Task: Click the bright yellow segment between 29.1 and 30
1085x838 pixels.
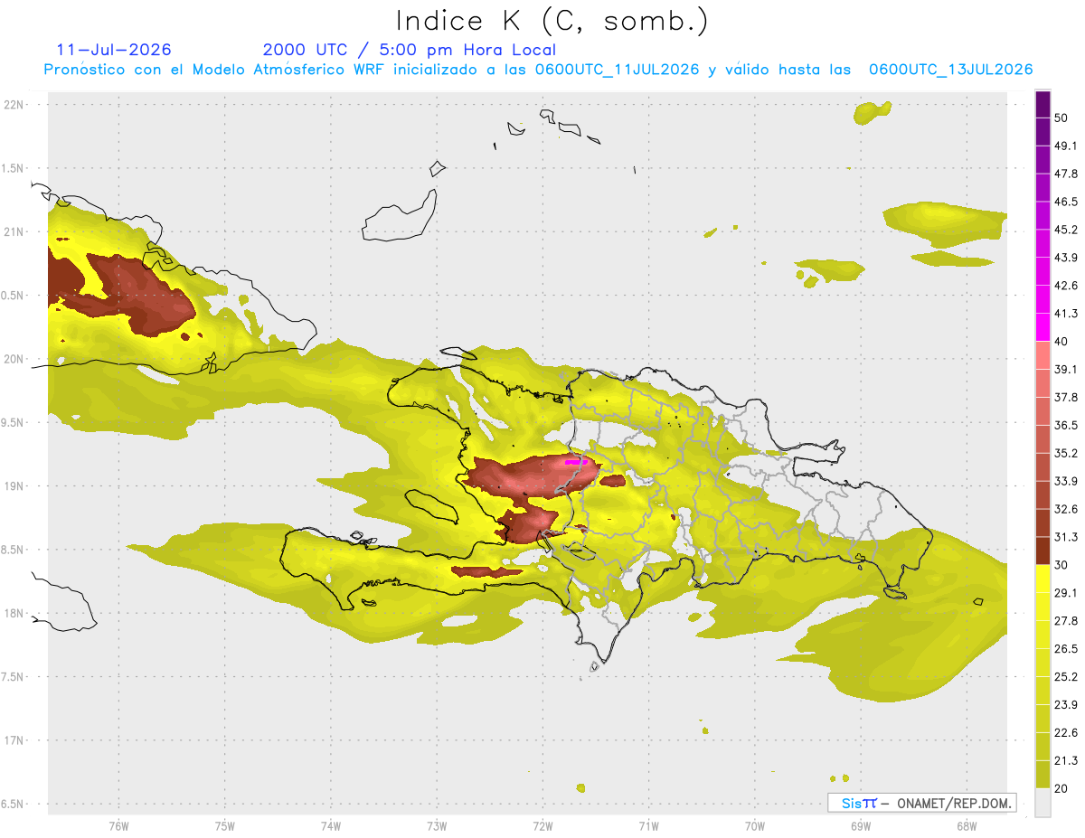Action: click(x=1043, y=579)
